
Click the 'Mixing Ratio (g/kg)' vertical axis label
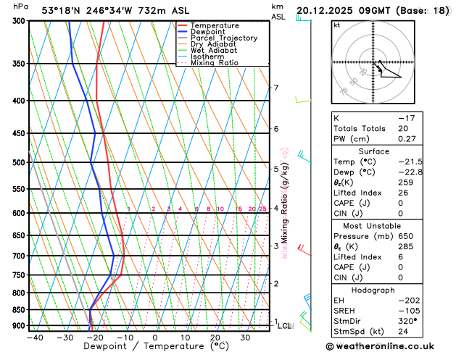coord(284,203)
